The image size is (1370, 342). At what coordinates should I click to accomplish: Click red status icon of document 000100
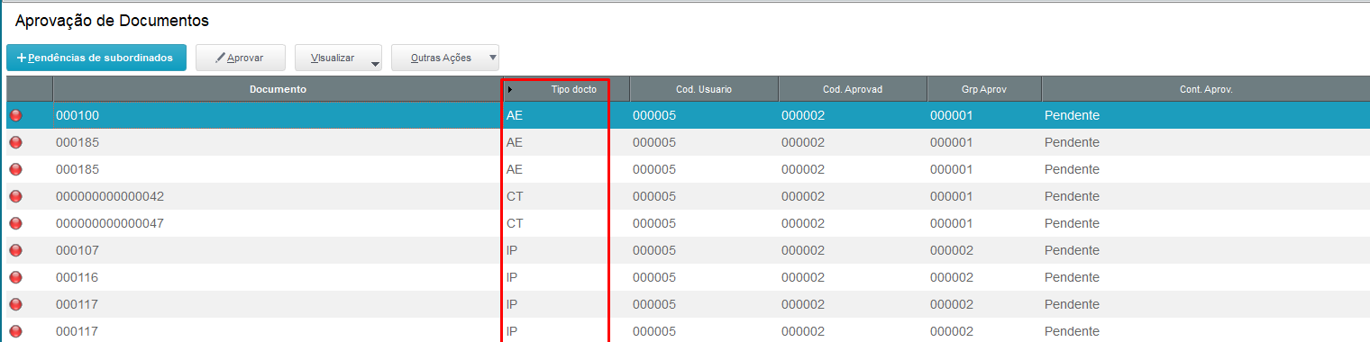[x=15, y=115]
